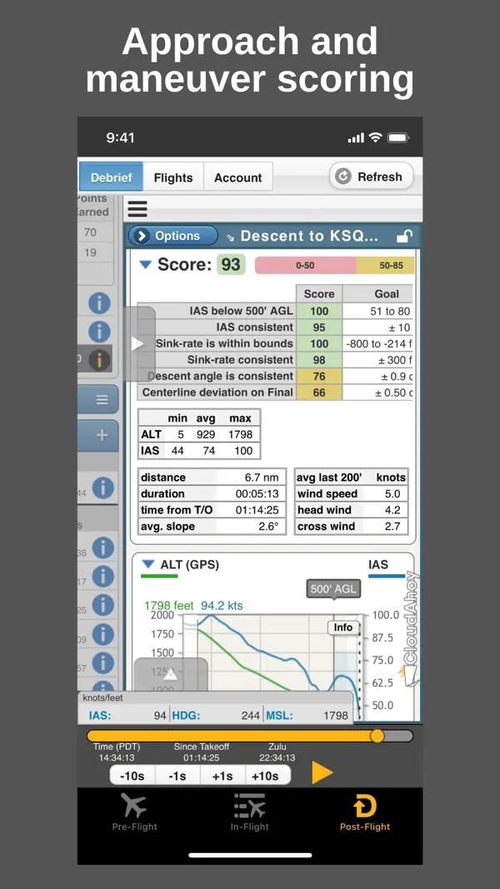Select the Centerline deviation on Final row
Viewport: 500px width, 889px height.
tap(275, 392)
